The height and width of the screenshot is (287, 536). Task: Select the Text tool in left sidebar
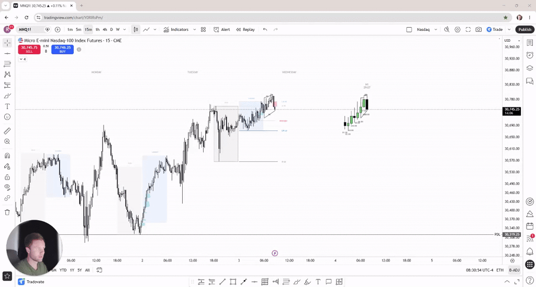pos(7,106)
